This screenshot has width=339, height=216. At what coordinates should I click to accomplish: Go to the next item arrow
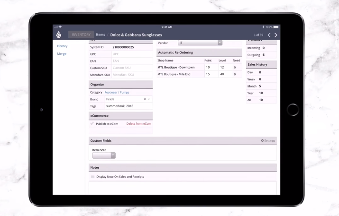coord(276,35)
